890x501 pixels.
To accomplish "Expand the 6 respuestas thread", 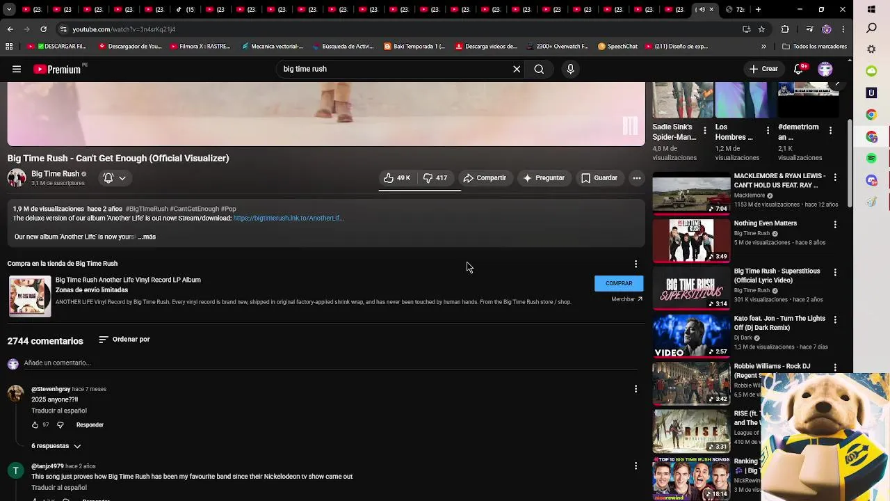I will tap(56, 446).
